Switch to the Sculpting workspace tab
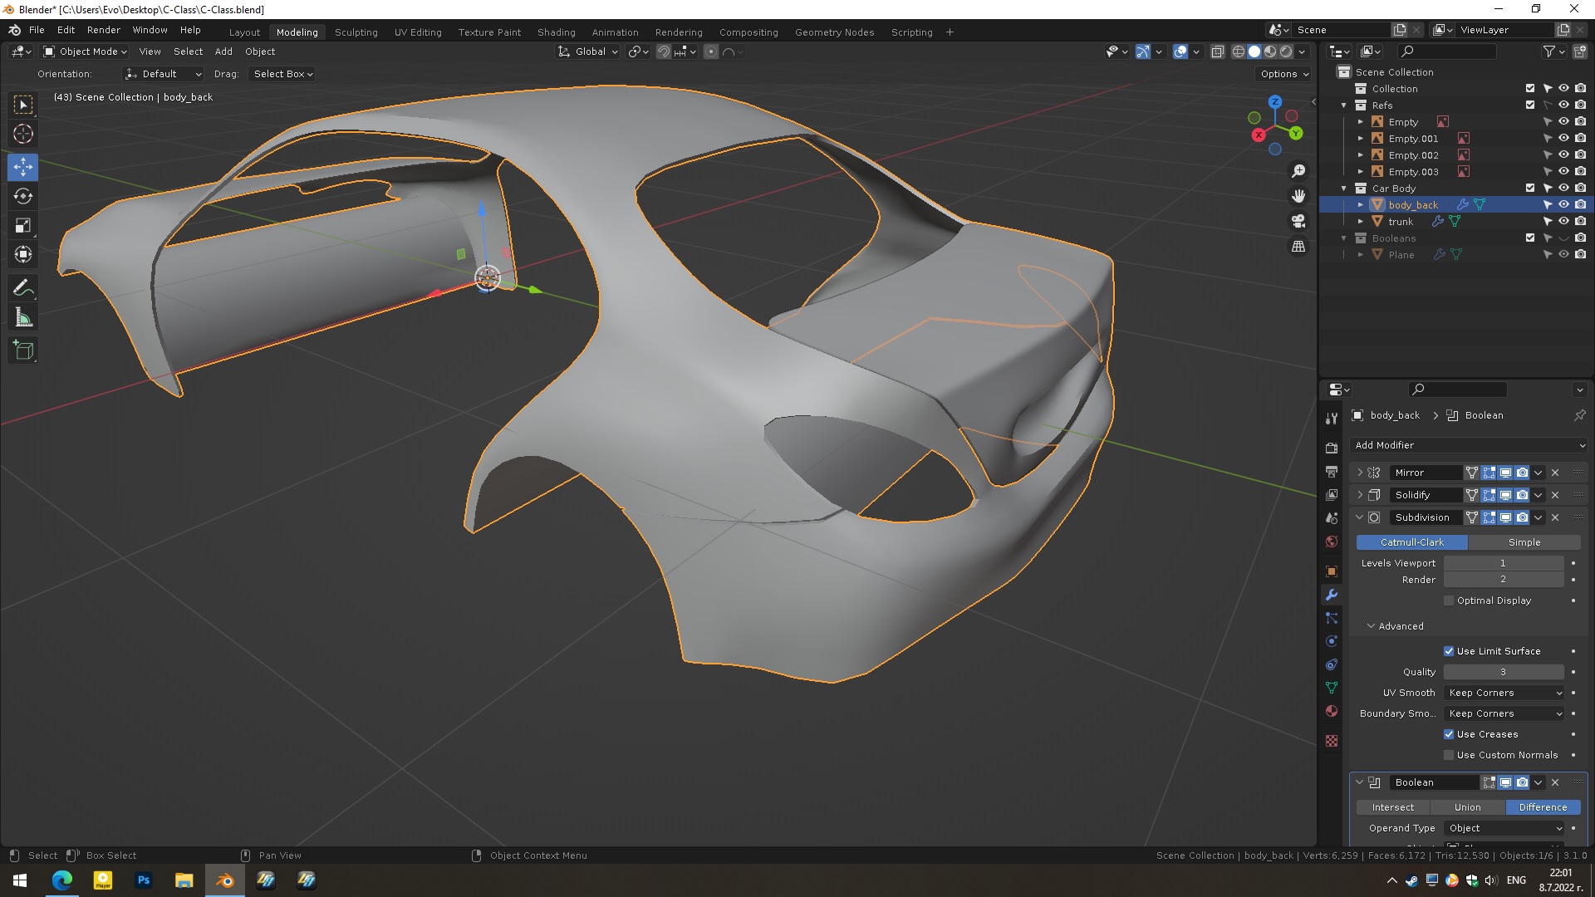 (356, 32)
